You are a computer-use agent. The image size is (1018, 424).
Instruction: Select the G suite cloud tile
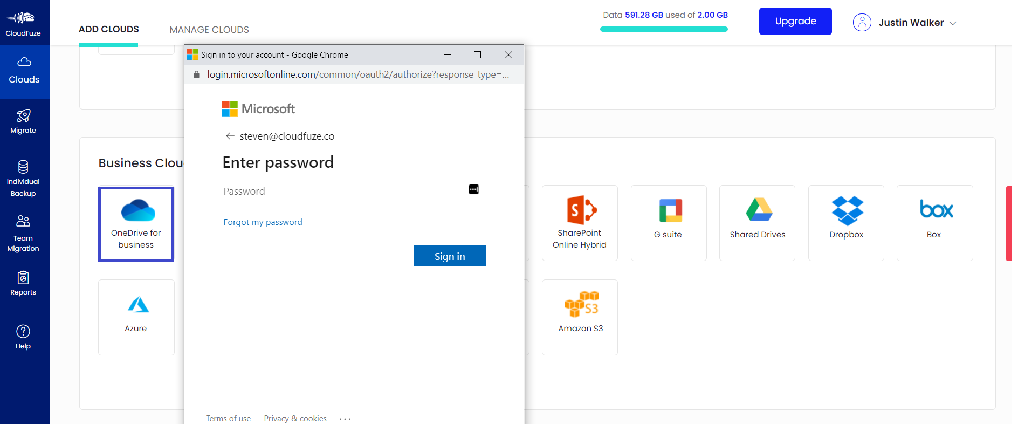pyautogui.click(x=669, y=223)
